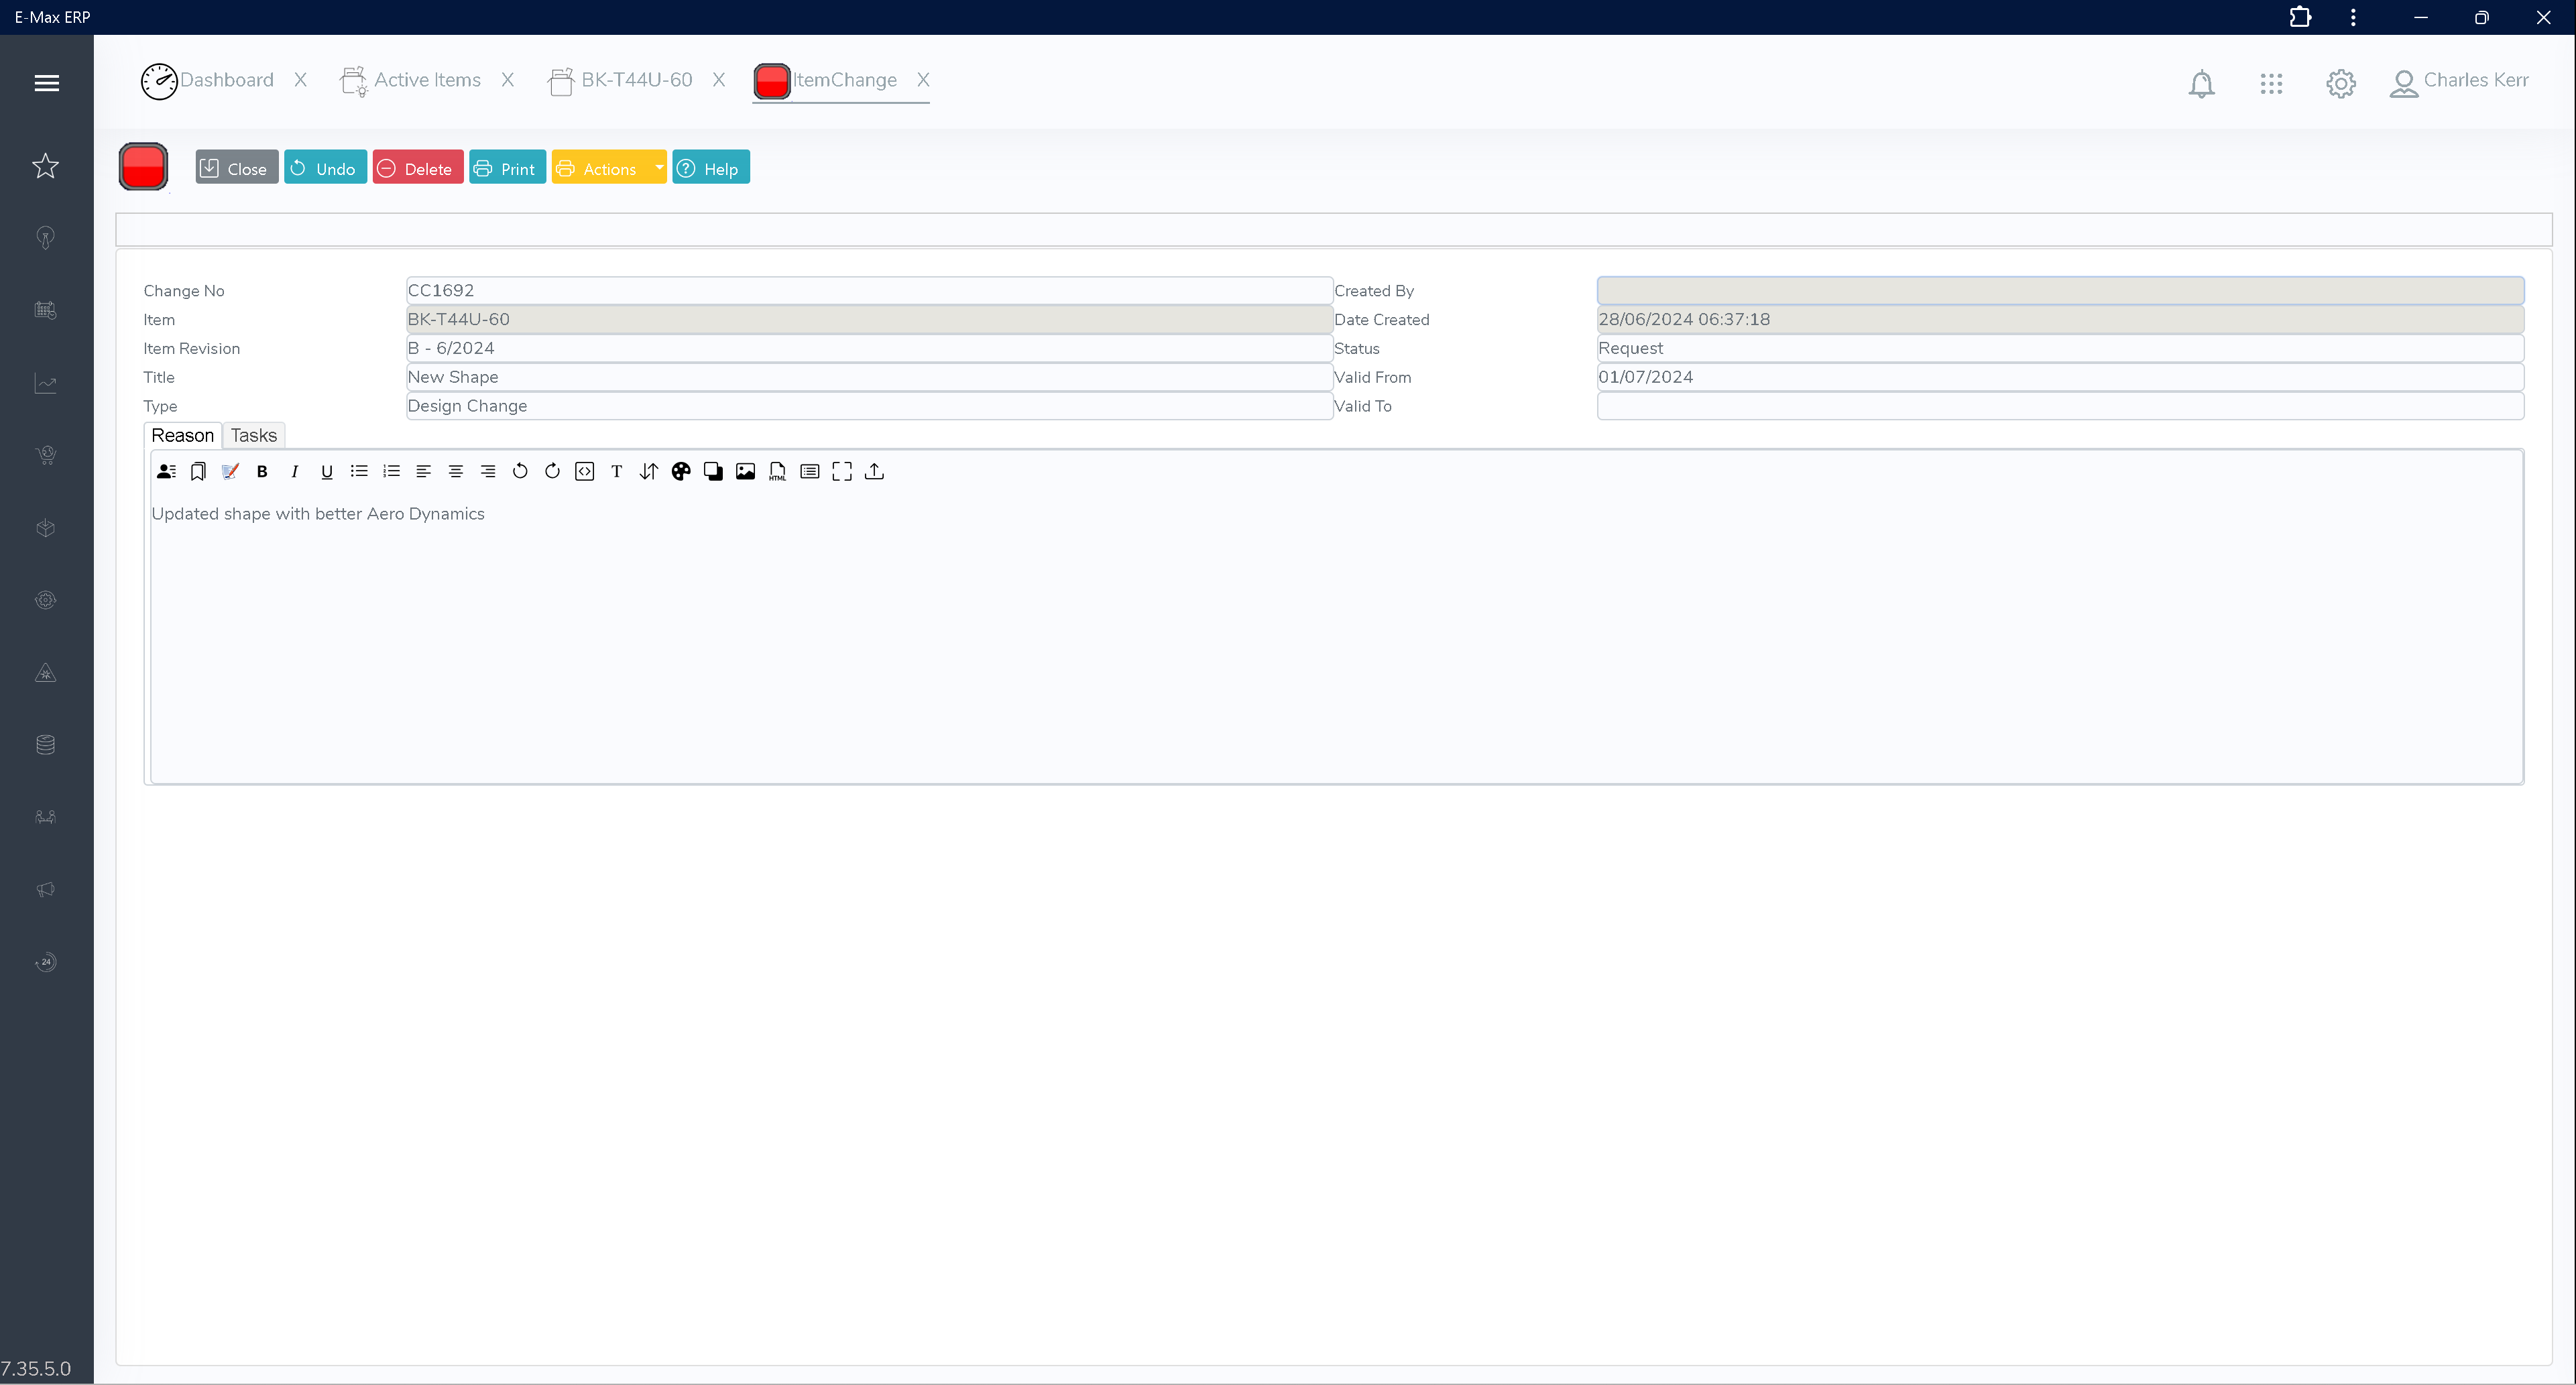Click the insert contact details icon

tap(166, 472)
